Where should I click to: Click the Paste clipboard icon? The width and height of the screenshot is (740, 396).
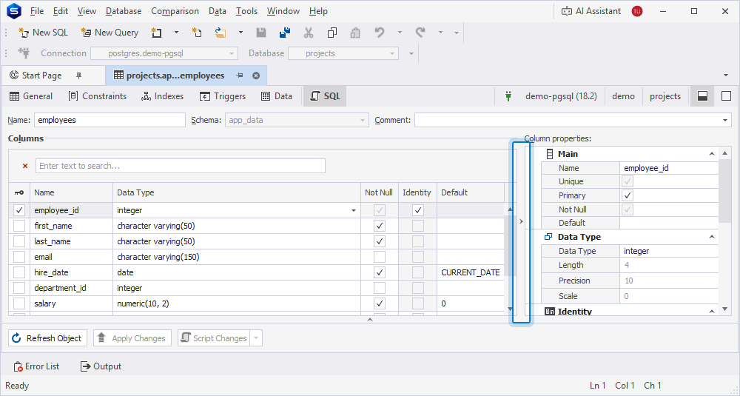(355, 33)
